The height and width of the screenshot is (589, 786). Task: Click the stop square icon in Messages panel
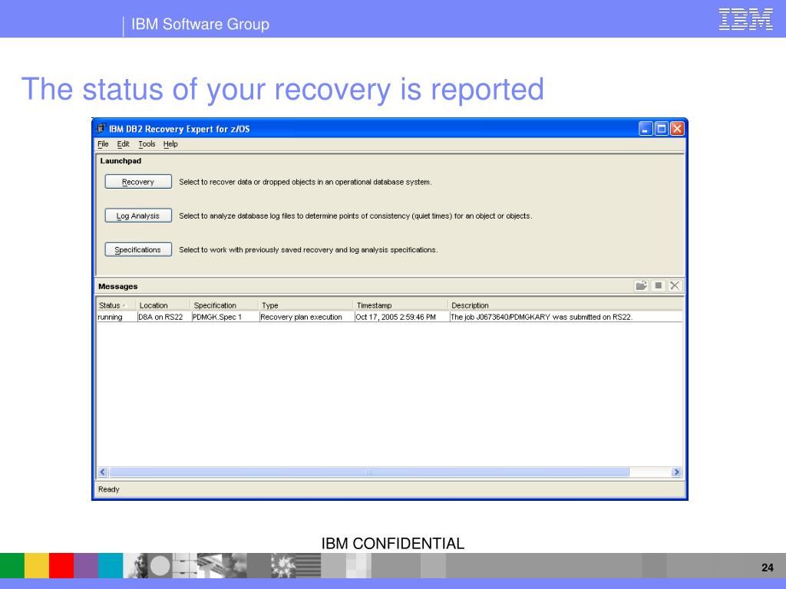coord(658,285)
